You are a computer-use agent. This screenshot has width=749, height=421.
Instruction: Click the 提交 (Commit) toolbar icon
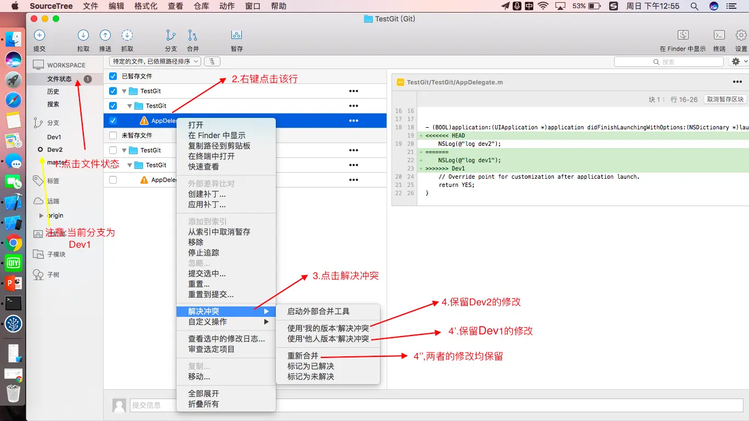(x=39, y=35)
